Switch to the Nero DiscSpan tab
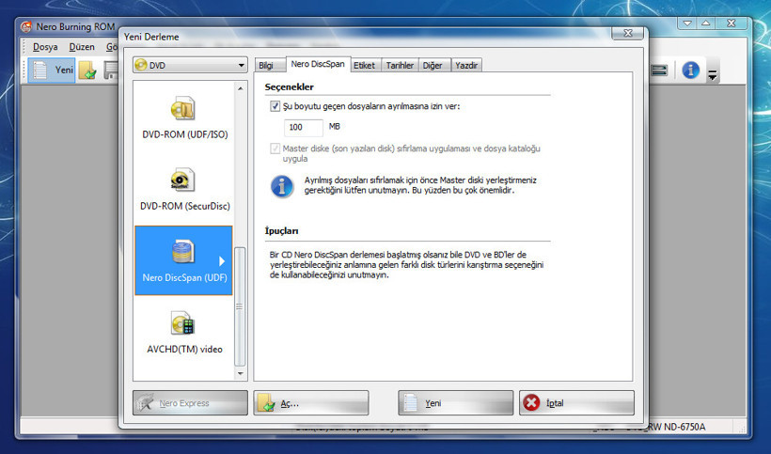Viewport: 771px width, 454px height. click(318, 64)
